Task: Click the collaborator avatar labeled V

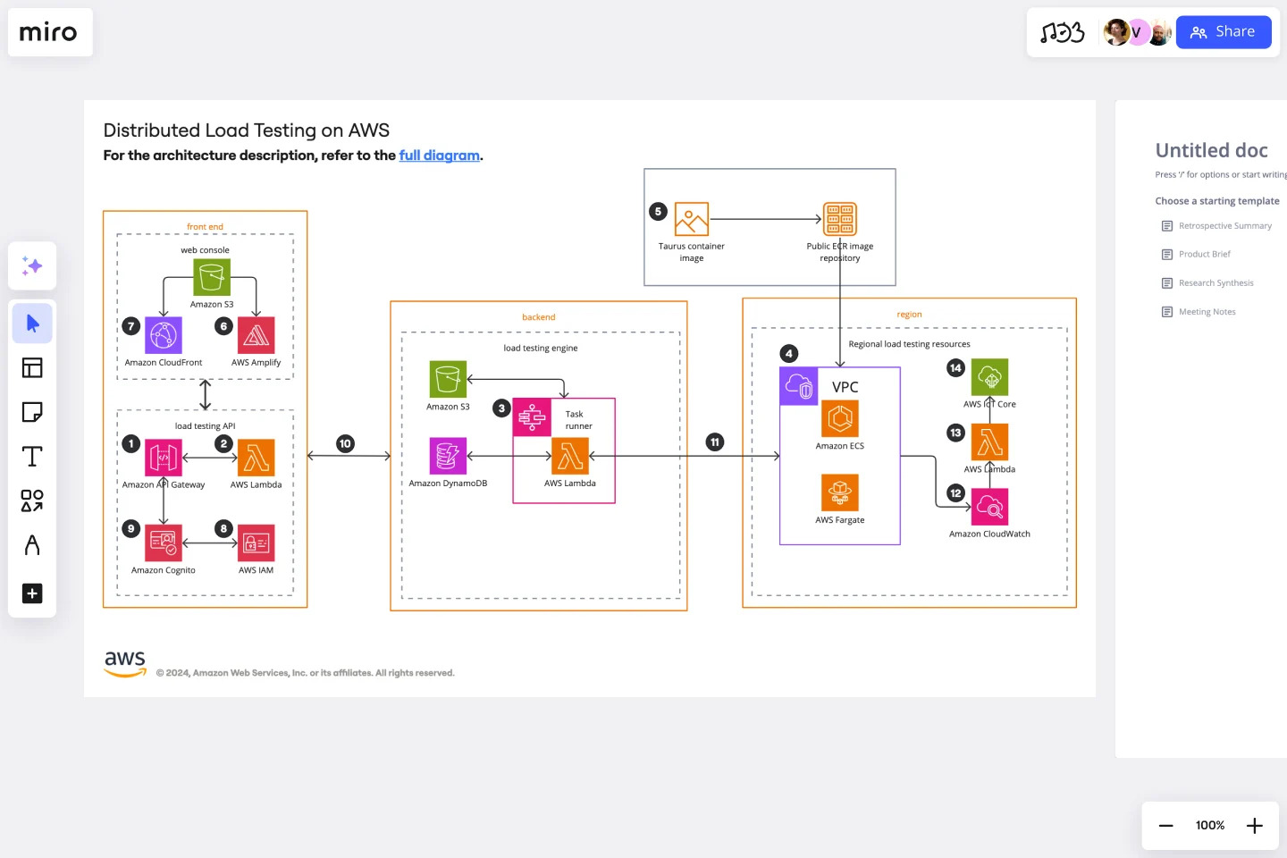Action: pos(1137,32)
